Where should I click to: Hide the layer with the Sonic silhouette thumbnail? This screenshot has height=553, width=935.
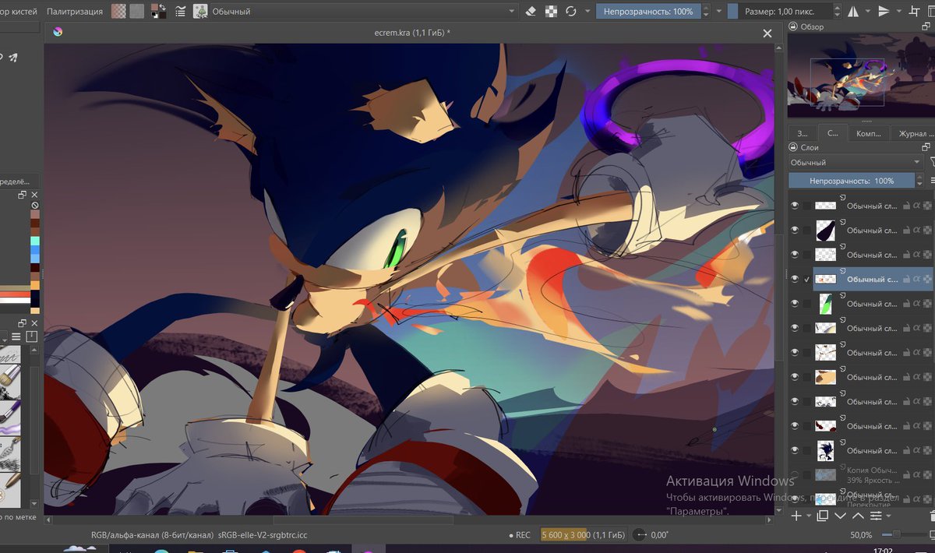click(796, 451)
